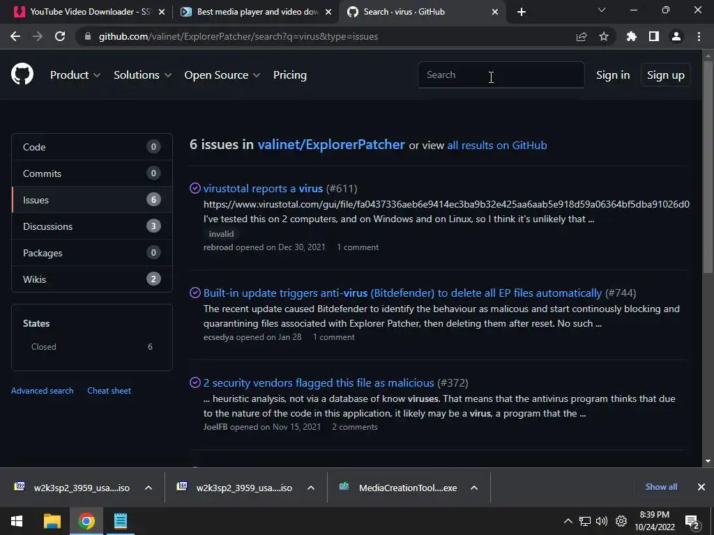
Task: Open the Chrome three-dot menu
Action: coord(699,36)
